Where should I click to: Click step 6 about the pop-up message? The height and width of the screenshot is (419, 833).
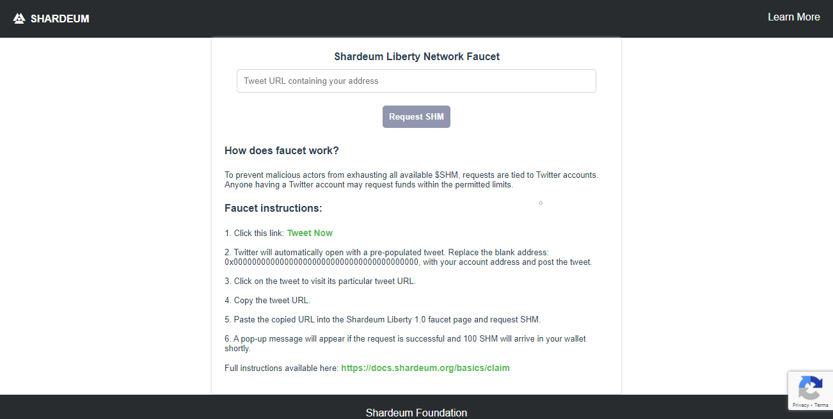(x=405, y=344)
